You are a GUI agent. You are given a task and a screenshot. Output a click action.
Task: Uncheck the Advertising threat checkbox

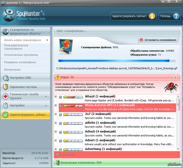click(60, 150)
